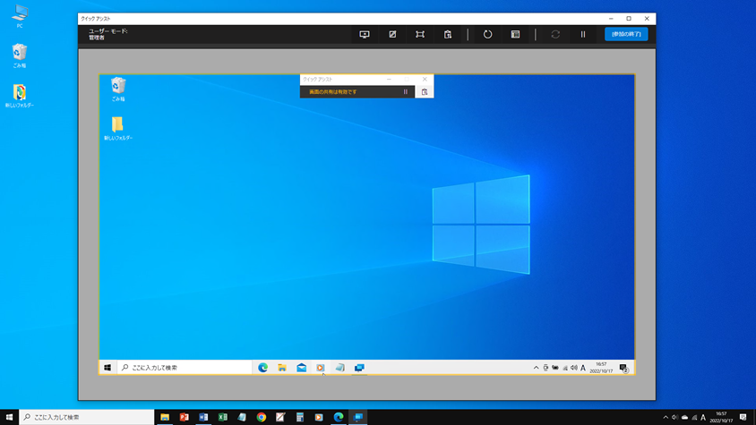Restart the remote computer via circular arrow icon
The width and height of the screenshot is (756, 425).
click(487, 34)
